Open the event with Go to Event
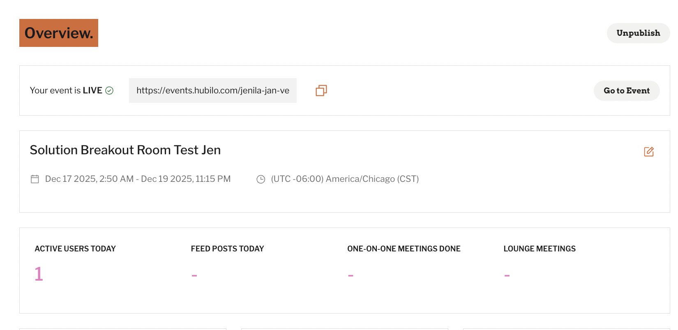This screenshot has width=678, height=330. point(627,91)
